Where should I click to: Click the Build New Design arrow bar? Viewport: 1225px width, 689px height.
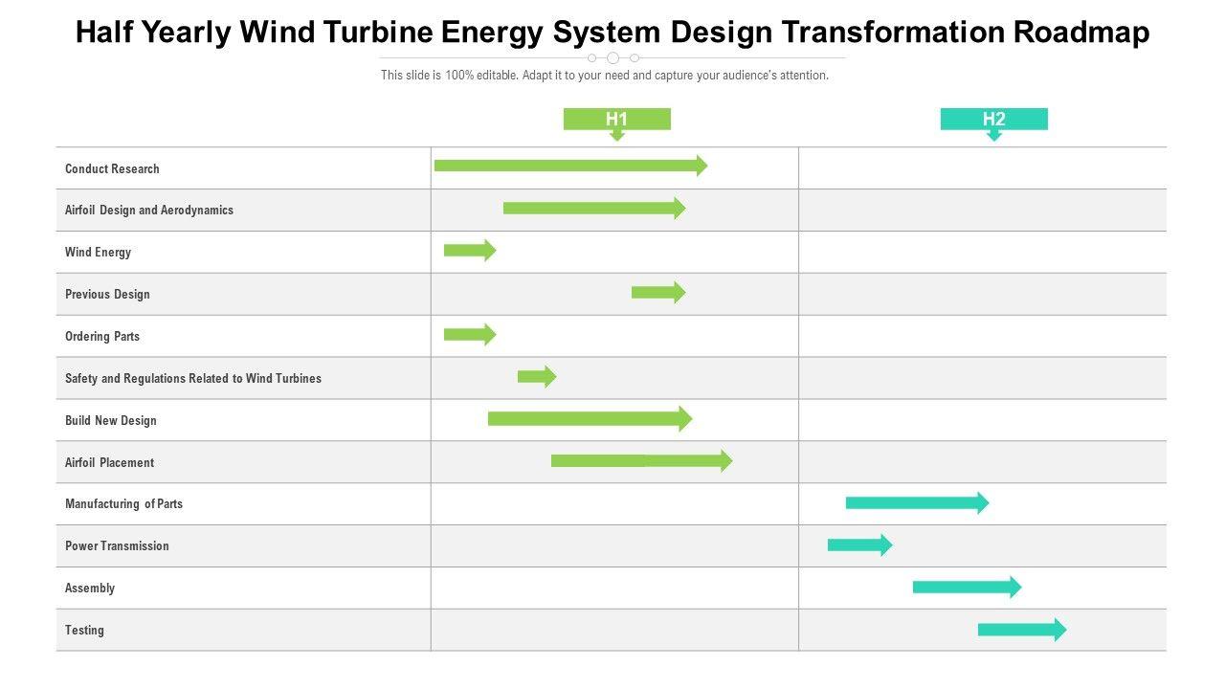[589, 418]
